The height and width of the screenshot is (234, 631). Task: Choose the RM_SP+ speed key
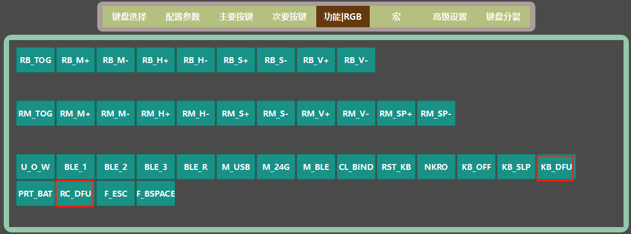(396, 113)
